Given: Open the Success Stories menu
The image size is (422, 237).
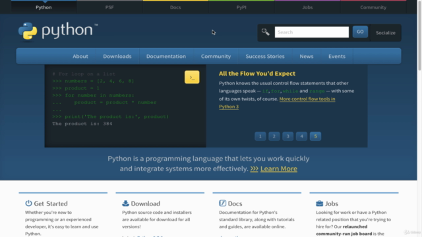Looking at the screenshot, I should 265,56.
